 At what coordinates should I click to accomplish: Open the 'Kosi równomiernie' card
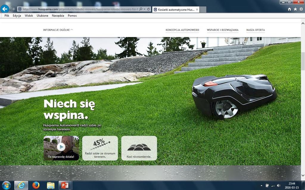click(139, 148)
